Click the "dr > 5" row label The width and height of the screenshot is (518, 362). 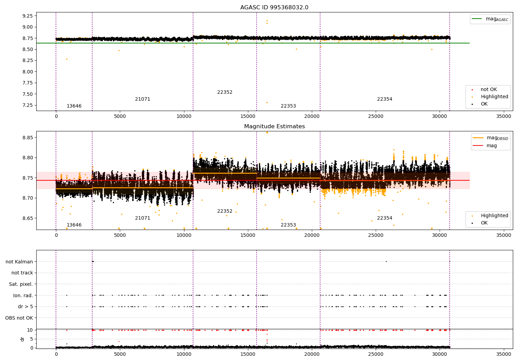pos(26,306)
